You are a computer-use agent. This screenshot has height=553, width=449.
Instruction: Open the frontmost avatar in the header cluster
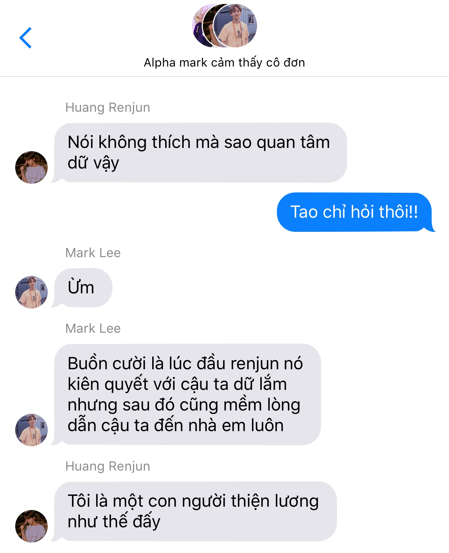[235, 26]
